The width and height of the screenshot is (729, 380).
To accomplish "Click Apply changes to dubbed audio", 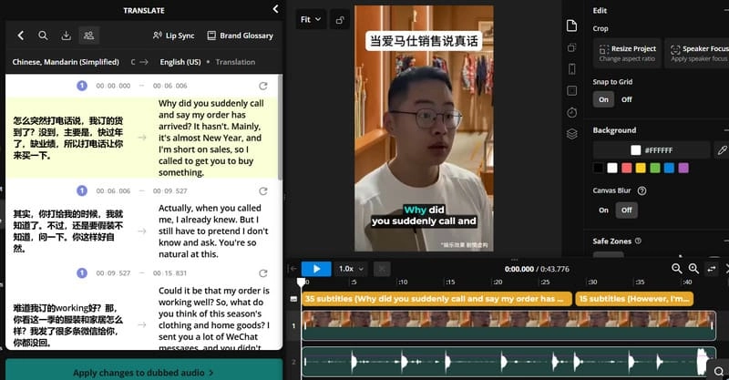I will tap(144, 371).
